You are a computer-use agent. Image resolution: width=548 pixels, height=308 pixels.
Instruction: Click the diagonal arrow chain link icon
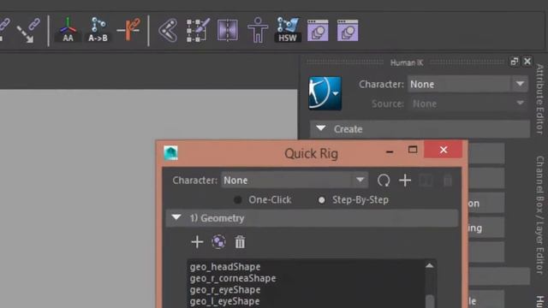point(28,31)
